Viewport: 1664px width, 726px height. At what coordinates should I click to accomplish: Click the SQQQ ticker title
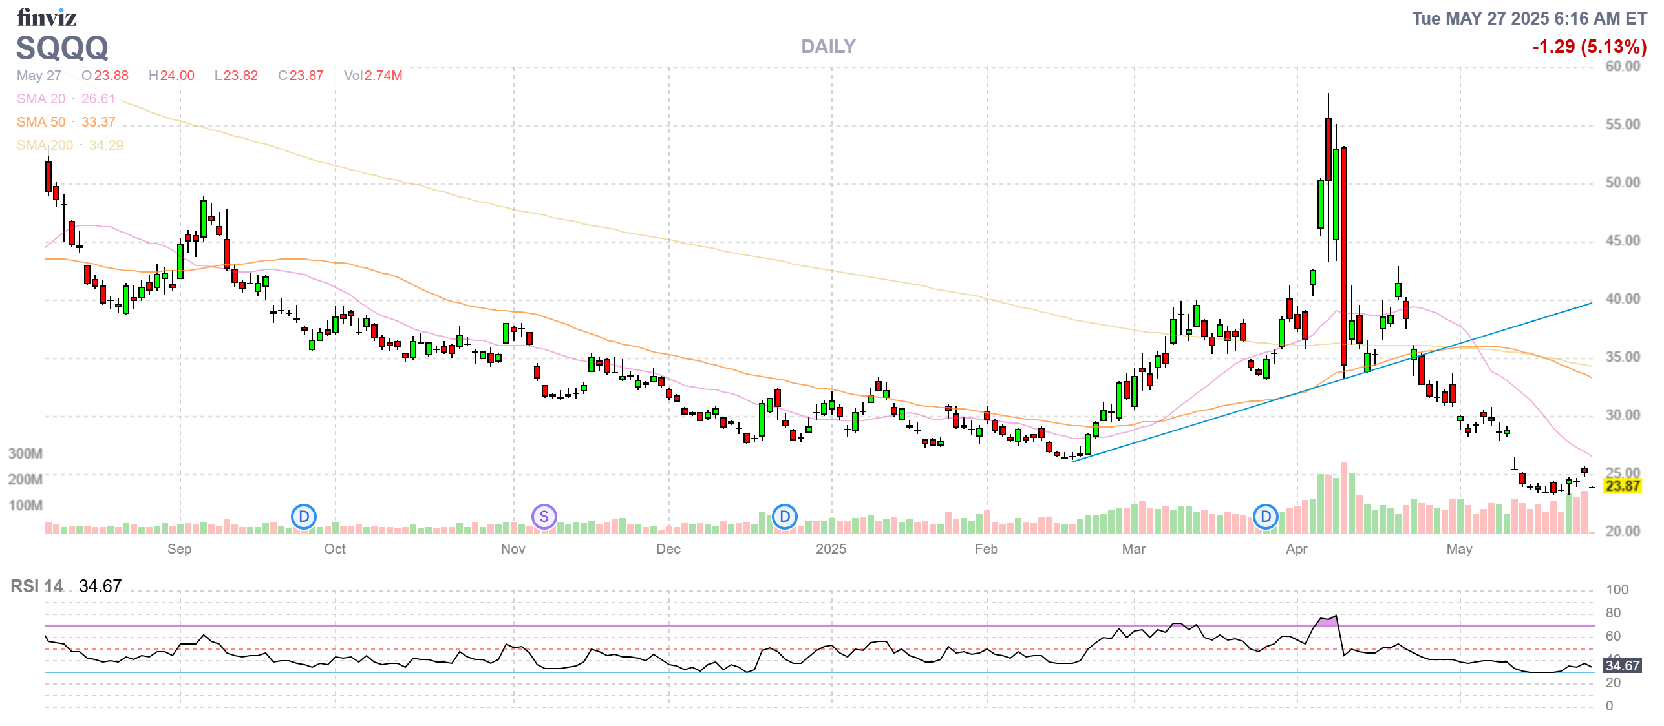(x=62, y=48)
